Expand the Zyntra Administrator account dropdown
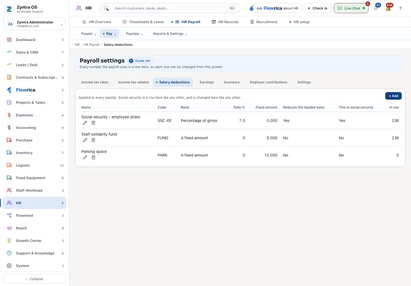Image resolution: width=411 pixels, height=286 pixels. (x=35, y=24)
